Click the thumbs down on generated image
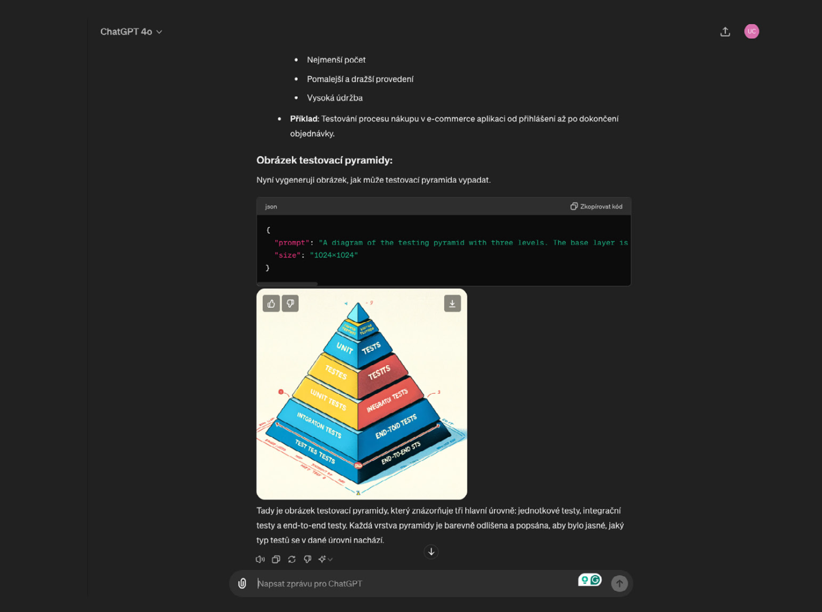 [x=290, y=304]
